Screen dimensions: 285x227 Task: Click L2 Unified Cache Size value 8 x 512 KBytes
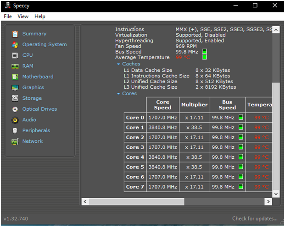[214, 81]
